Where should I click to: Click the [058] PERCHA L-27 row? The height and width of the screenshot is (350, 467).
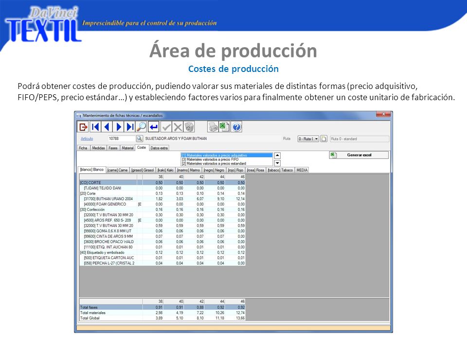pos(162,263)
